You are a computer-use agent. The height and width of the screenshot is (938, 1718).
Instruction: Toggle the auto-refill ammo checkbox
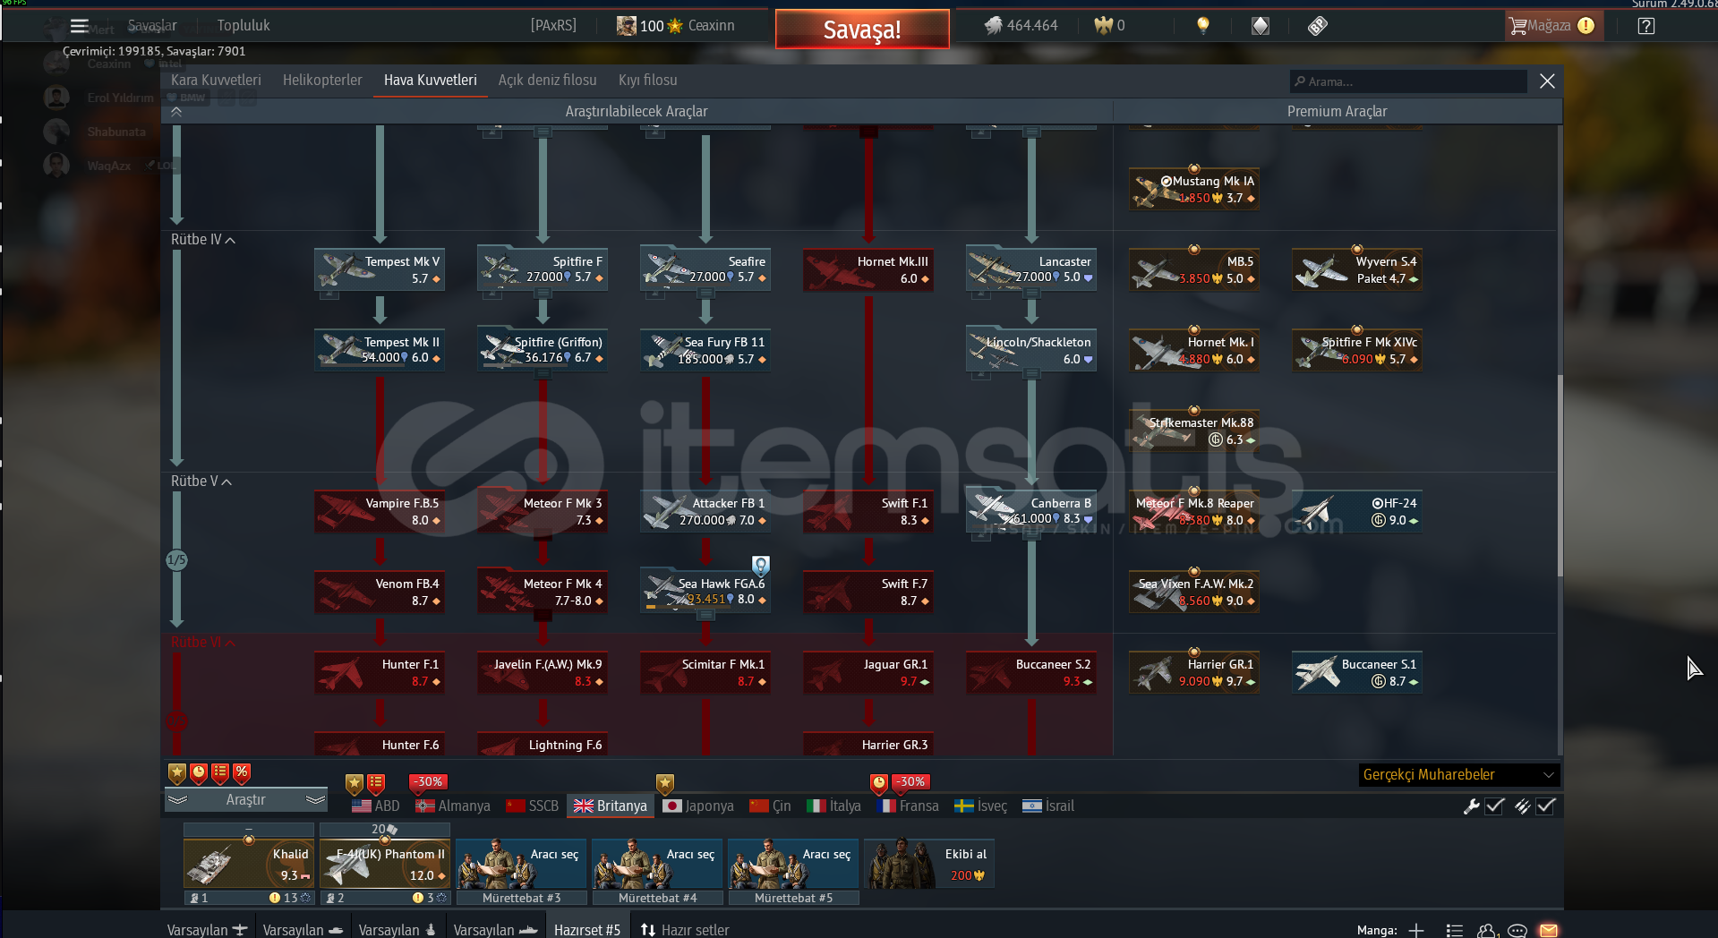[1545, 806]
